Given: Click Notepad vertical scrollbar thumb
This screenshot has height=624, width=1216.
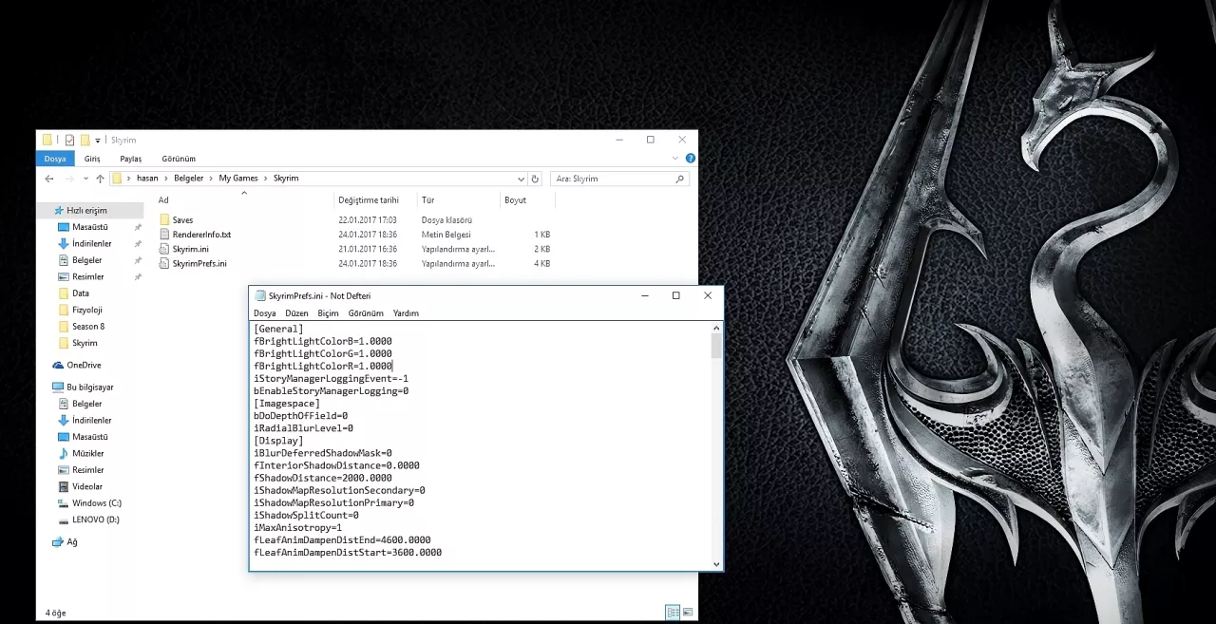Looking at the screenshot, I should [x=717, y=347].
